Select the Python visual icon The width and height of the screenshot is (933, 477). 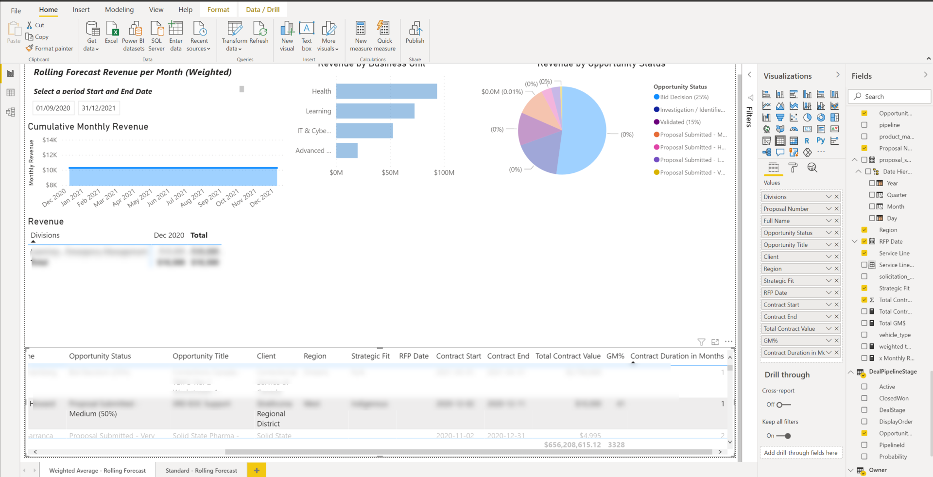(x=821, y=141)
